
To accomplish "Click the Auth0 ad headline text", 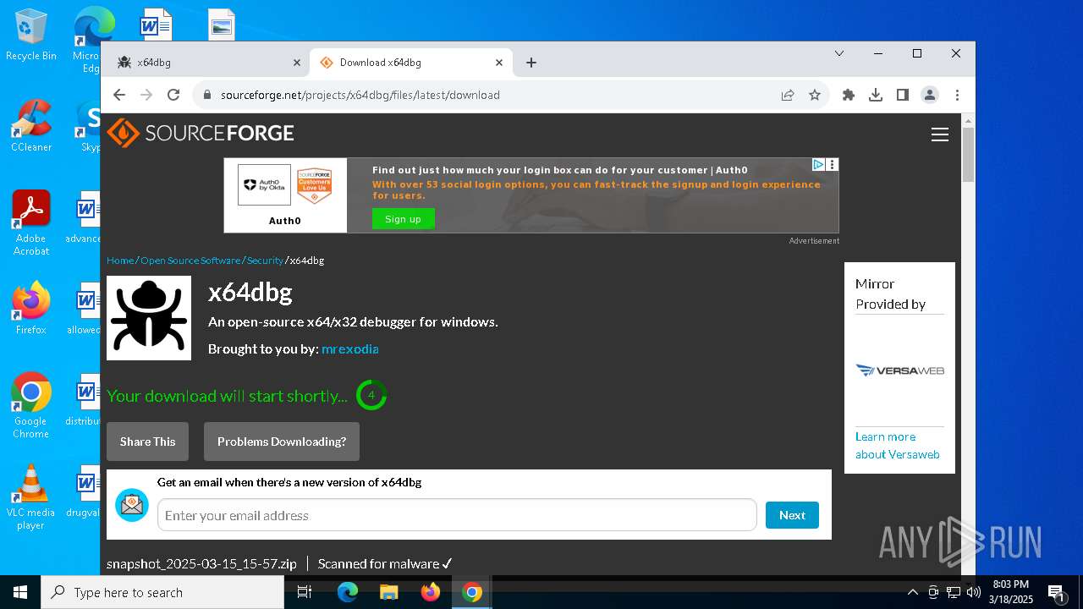I will coord(560,170).
